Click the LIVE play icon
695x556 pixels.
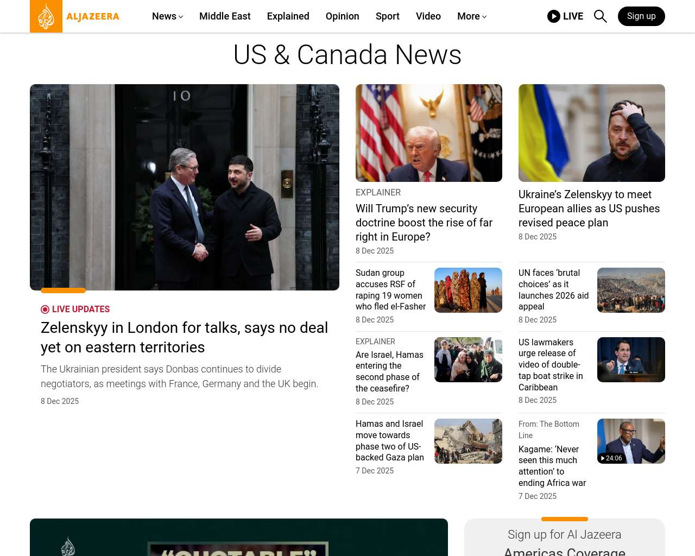pos(554,16)
